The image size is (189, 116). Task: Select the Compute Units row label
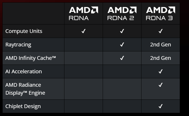24,31
